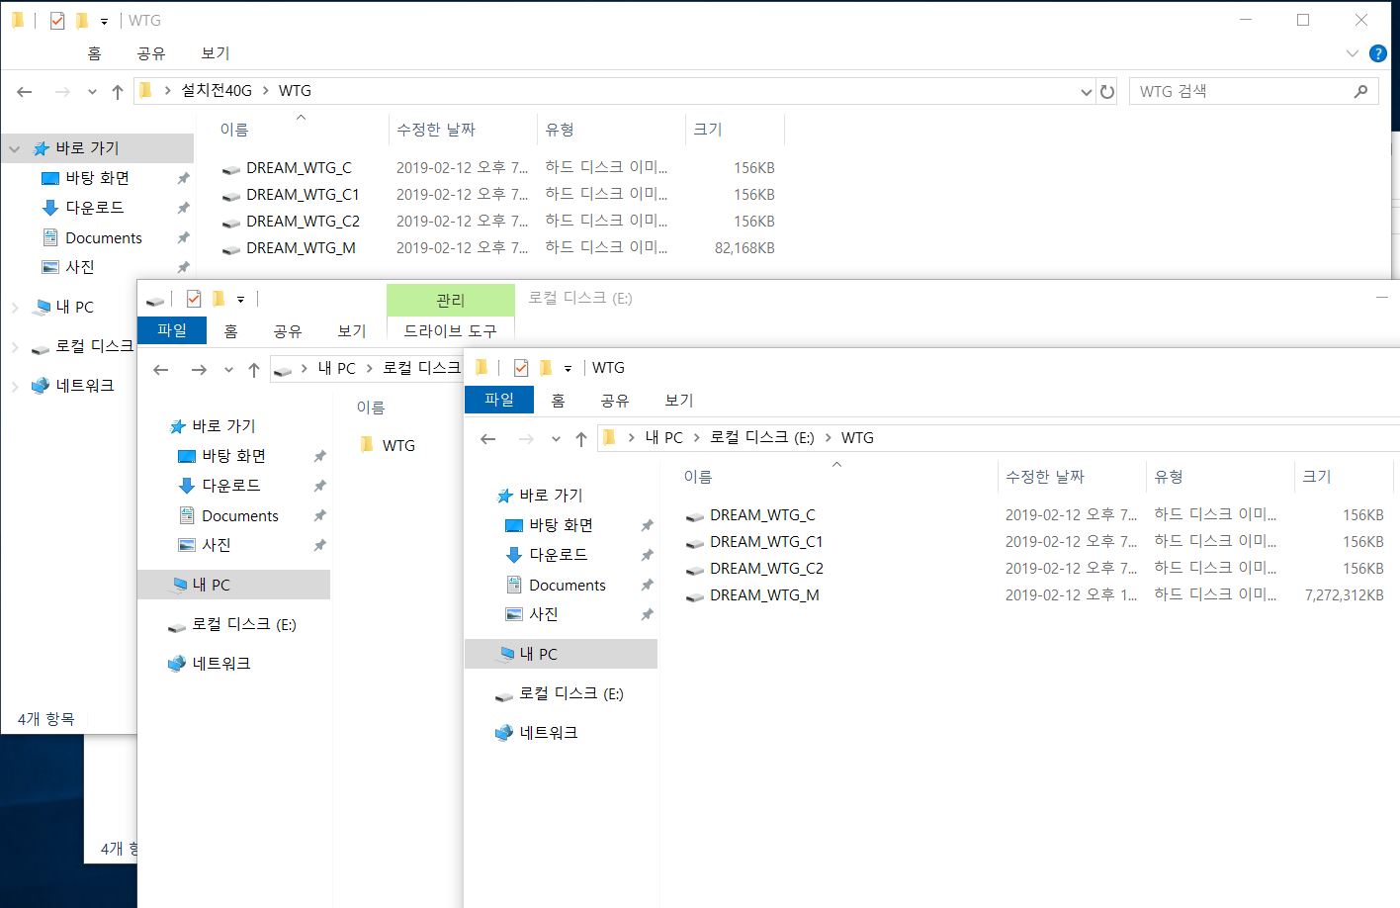Open 다운로드 in back WTG window sidebar

[95, 208]
